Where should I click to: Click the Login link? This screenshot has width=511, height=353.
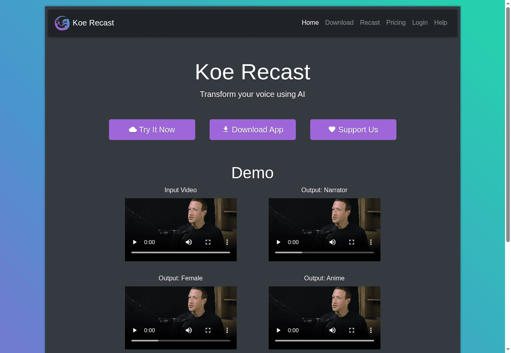pos(420,23)
